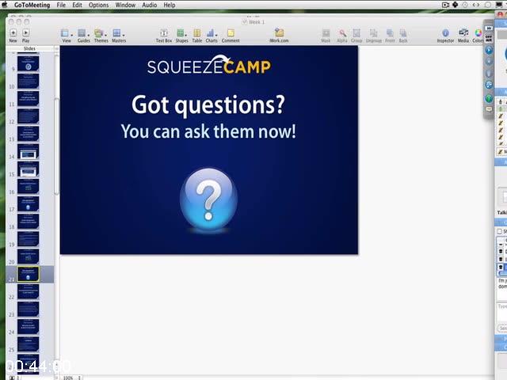Image resolution: width=507 pixels, height=380 pixels.
Task: Click the Back arrange icon
Action: 403,33
